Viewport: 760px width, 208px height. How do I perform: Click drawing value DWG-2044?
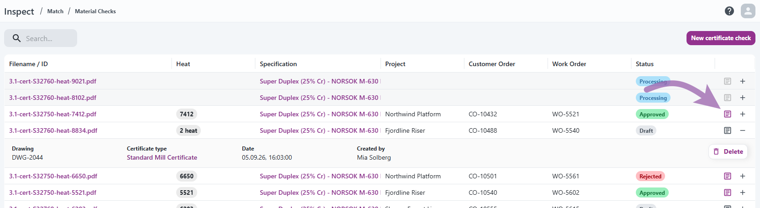coord(27,157)
